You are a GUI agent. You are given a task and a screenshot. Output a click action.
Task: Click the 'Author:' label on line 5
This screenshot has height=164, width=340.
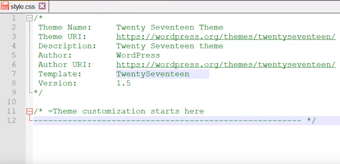pos(55,55)
